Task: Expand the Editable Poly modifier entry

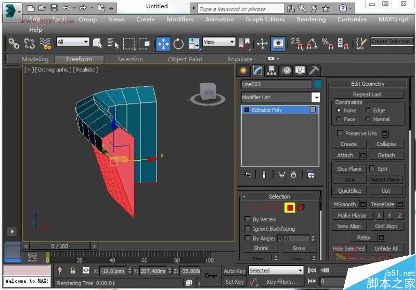Action: (x=246, y=110)
